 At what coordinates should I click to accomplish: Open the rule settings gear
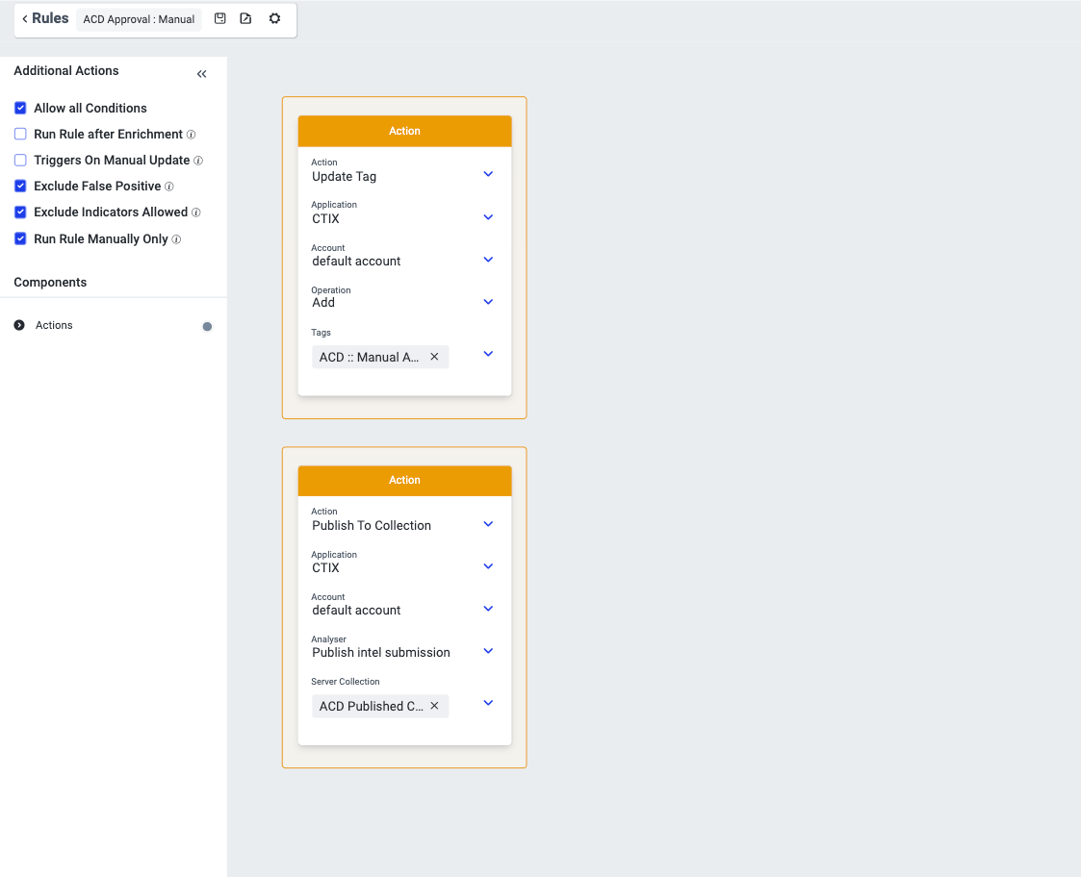(274, 19)
